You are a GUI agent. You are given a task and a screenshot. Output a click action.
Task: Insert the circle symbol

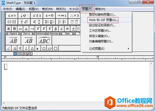55,48
